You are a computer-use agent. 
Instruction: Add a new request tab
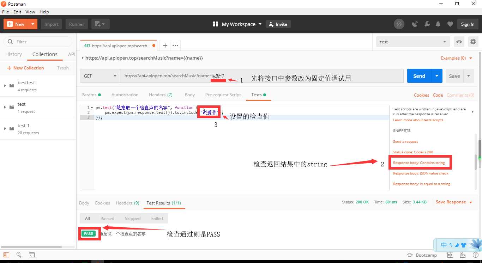[x=165, y=45]
